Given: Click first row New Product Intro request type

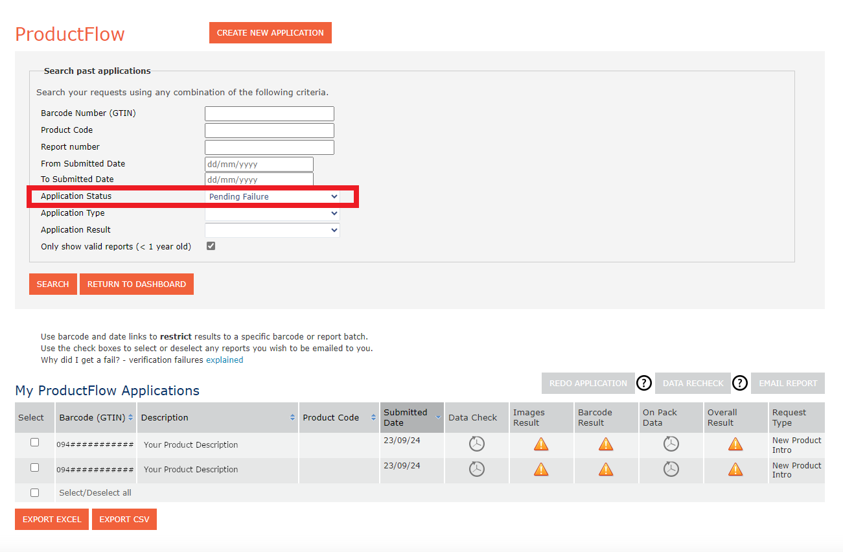Looking at the screenshot, I should click(796, 445).
